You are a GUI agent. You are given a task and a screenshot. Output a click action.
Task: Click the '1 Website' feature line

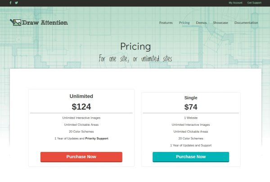pos(191,118)
